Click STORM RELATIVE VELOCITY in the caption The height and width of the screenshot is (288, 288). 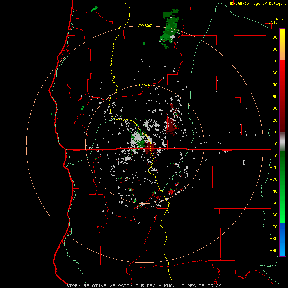[99, 286]
